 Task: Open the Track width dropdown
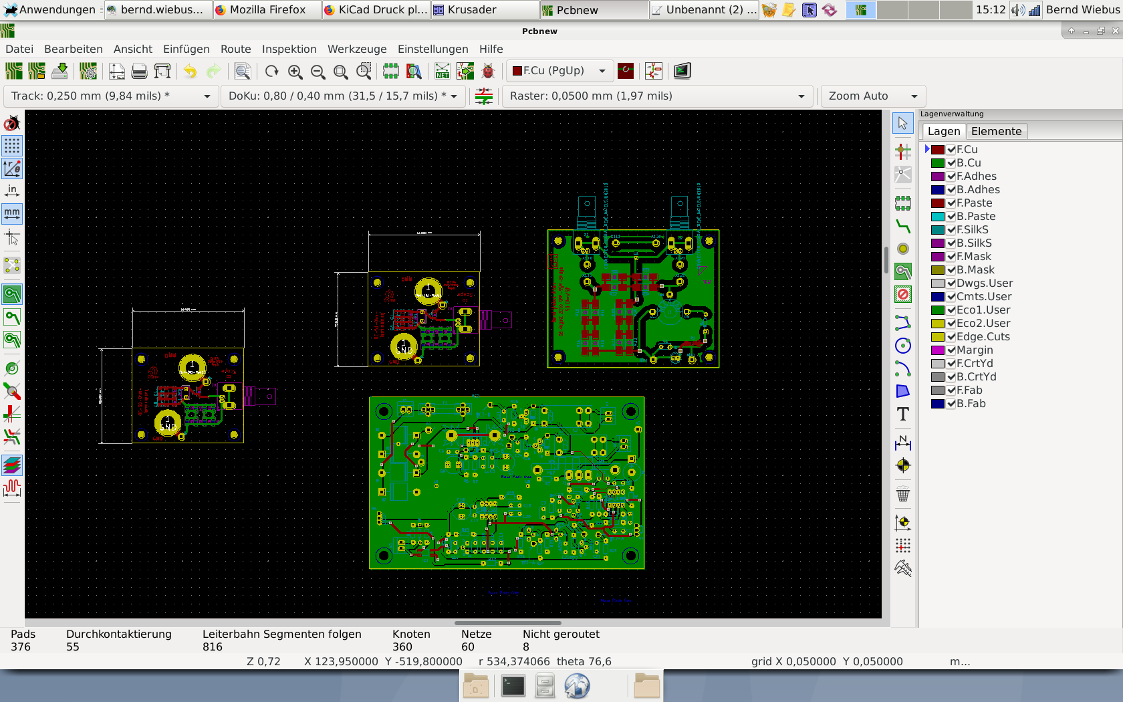tap(111, 96)
